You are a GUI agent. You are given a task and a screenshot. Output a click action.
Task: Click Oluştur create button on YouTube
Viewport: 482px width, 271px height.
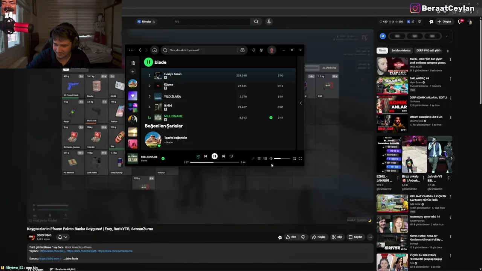point(444,21)
